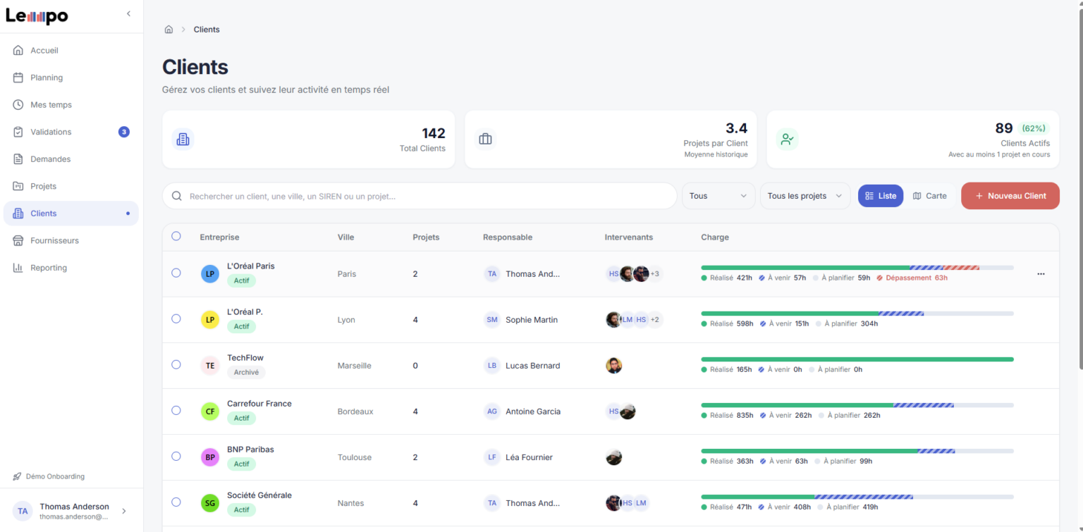Click the L'Oréal Paris charge progress bar
The height and width of the screenshot is (532, 1083).
(857, 268)
